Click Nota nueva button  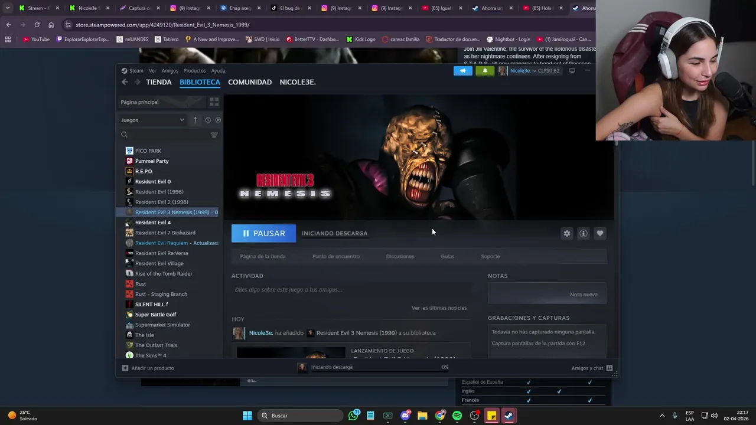pos(547,295)
